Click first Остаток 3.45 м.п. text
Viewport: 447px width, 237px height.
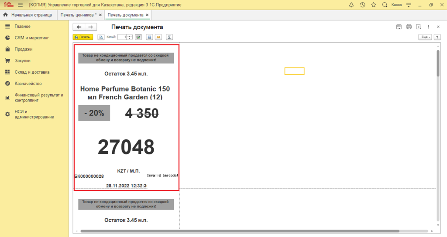coord(126,74)
